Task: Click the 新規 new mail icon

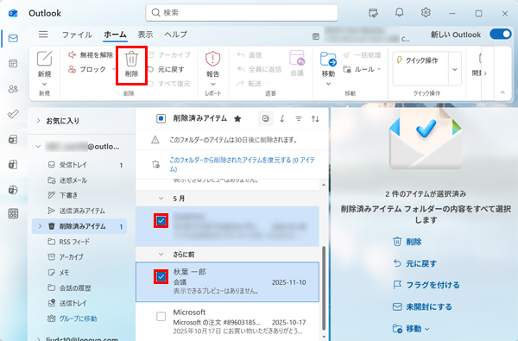Action: (44, 59)
